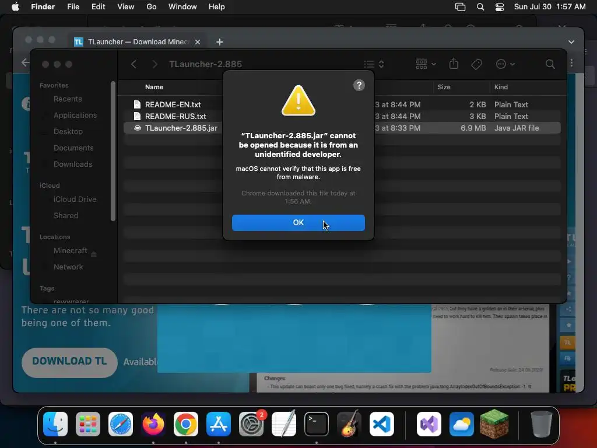Open Control Center in menu bar
The width and height of the screenshot is (597, 448).
click(x=500, y=7)
